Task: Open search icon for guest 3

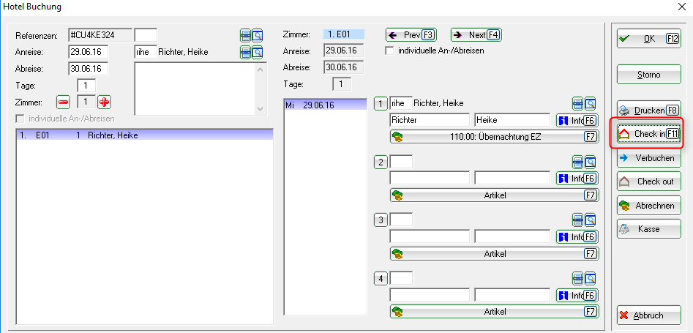Action: tap(590, 219)
